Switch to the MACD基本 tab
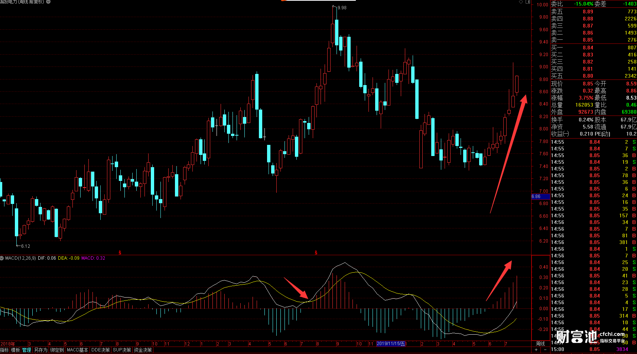The width and height of the screenshot is (637, 354). point(77,350)
